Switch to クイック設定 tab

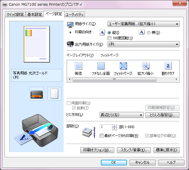[15, 15]
